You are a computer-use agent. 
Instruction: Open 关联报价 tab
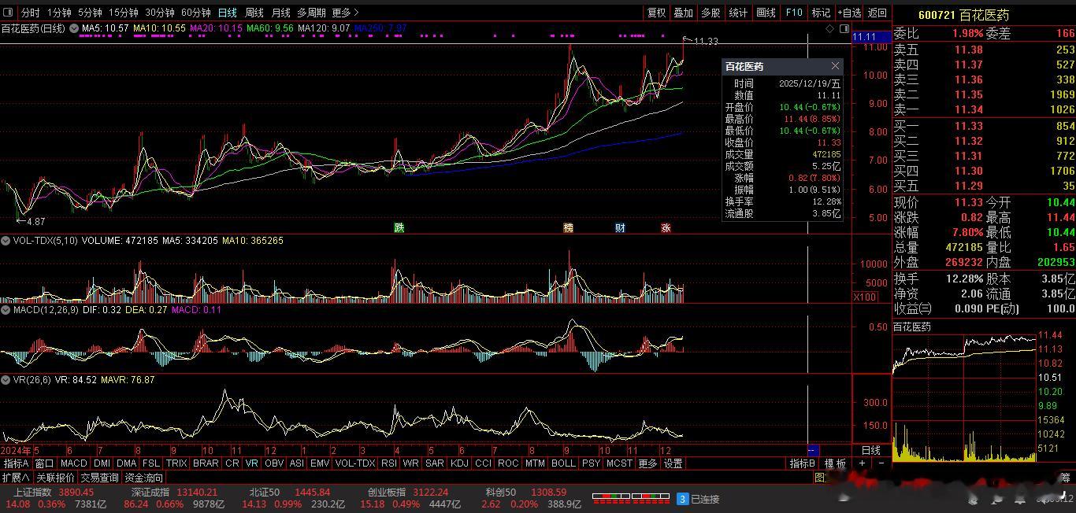coord(55,478)
